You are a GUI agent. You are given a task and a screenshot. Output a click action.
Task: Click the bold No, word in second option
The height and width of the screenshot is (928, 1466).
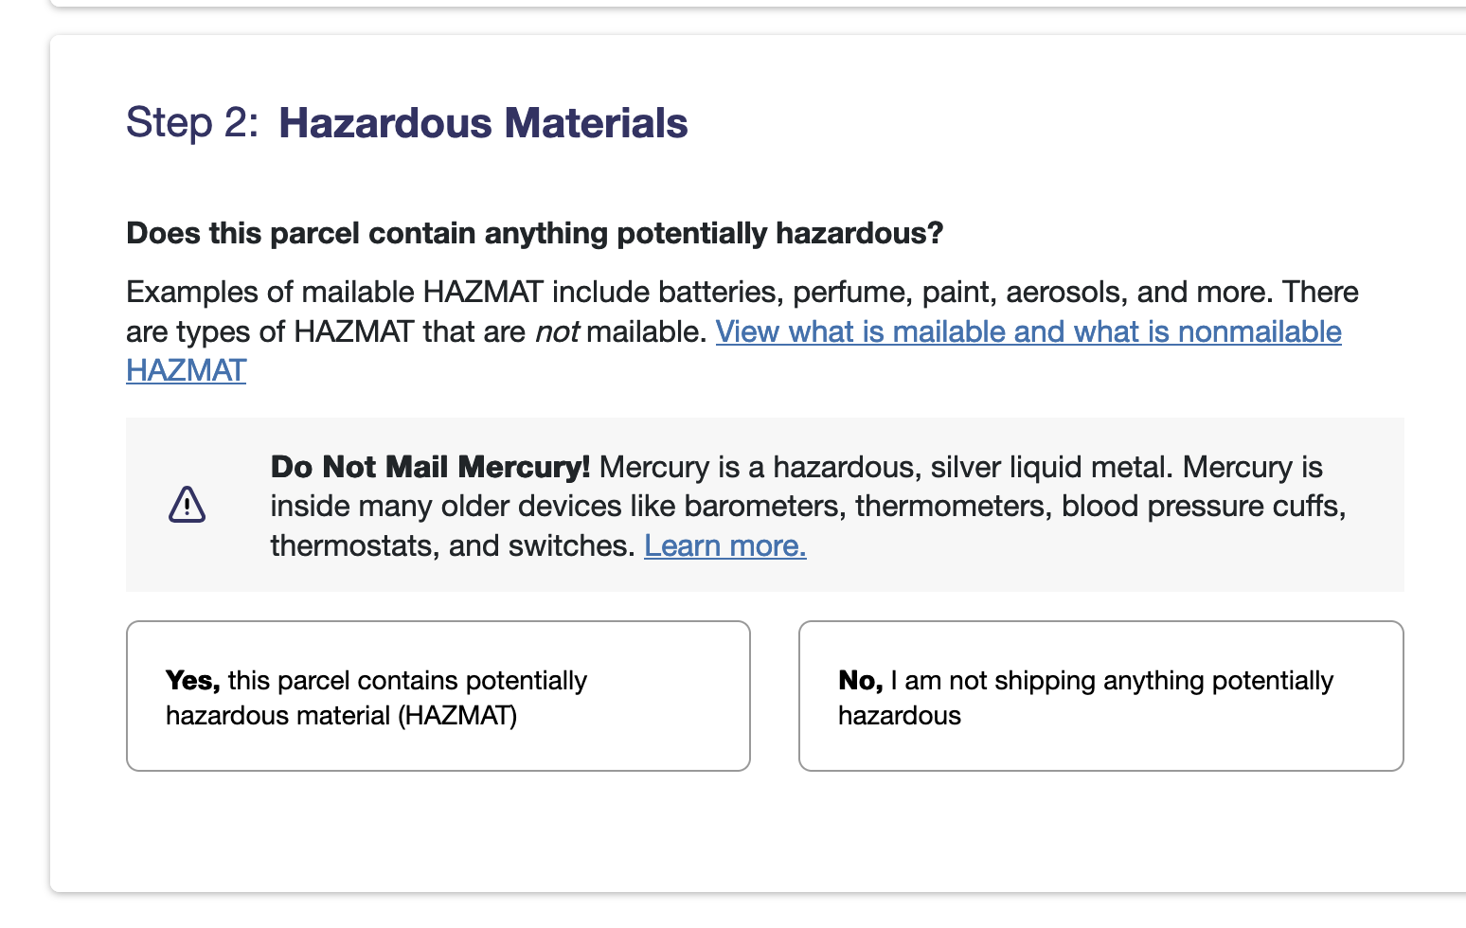click(x=861, y=681)
